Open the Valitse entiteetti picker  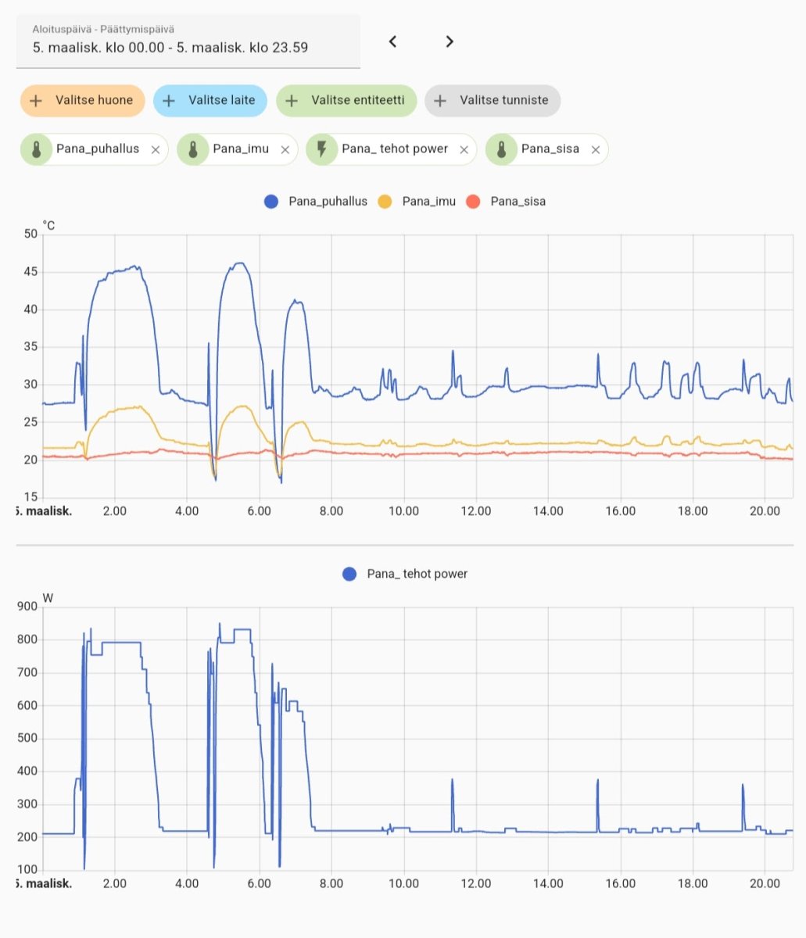coord(346,101)
